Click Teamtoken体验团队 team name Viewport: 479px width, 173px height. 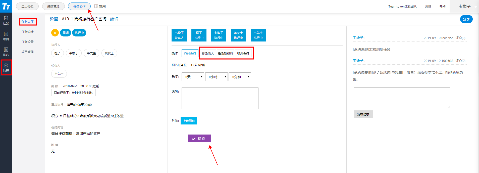click(x=403, y=7)
